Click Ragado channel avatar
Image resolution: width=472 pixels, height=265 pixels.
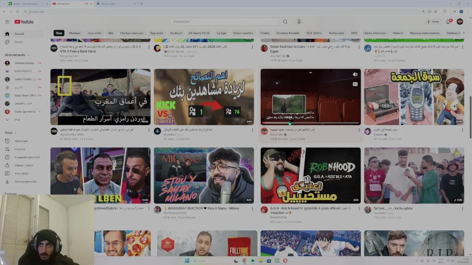click(368, 131)
